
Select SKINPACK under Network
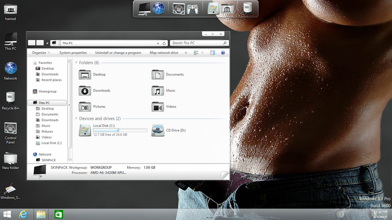tap(48, 160)
